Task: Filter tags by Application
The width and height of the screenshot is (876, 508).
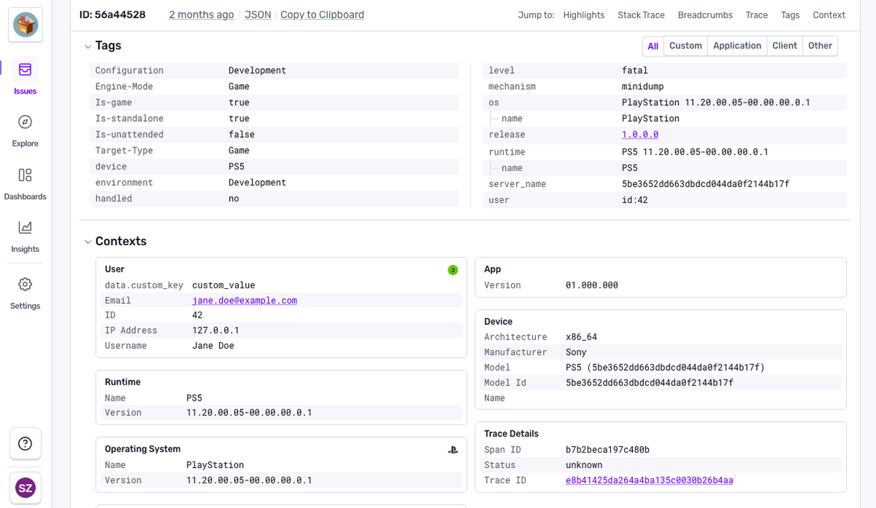Action: pos(737,46)
